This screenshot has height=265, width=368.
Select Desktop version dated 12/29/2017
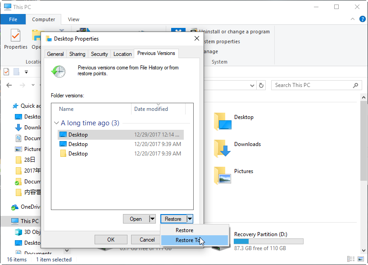(121, 135)
